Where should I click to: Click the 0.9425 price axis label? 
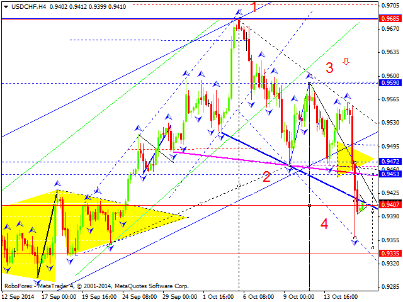[x=390, y=193]
